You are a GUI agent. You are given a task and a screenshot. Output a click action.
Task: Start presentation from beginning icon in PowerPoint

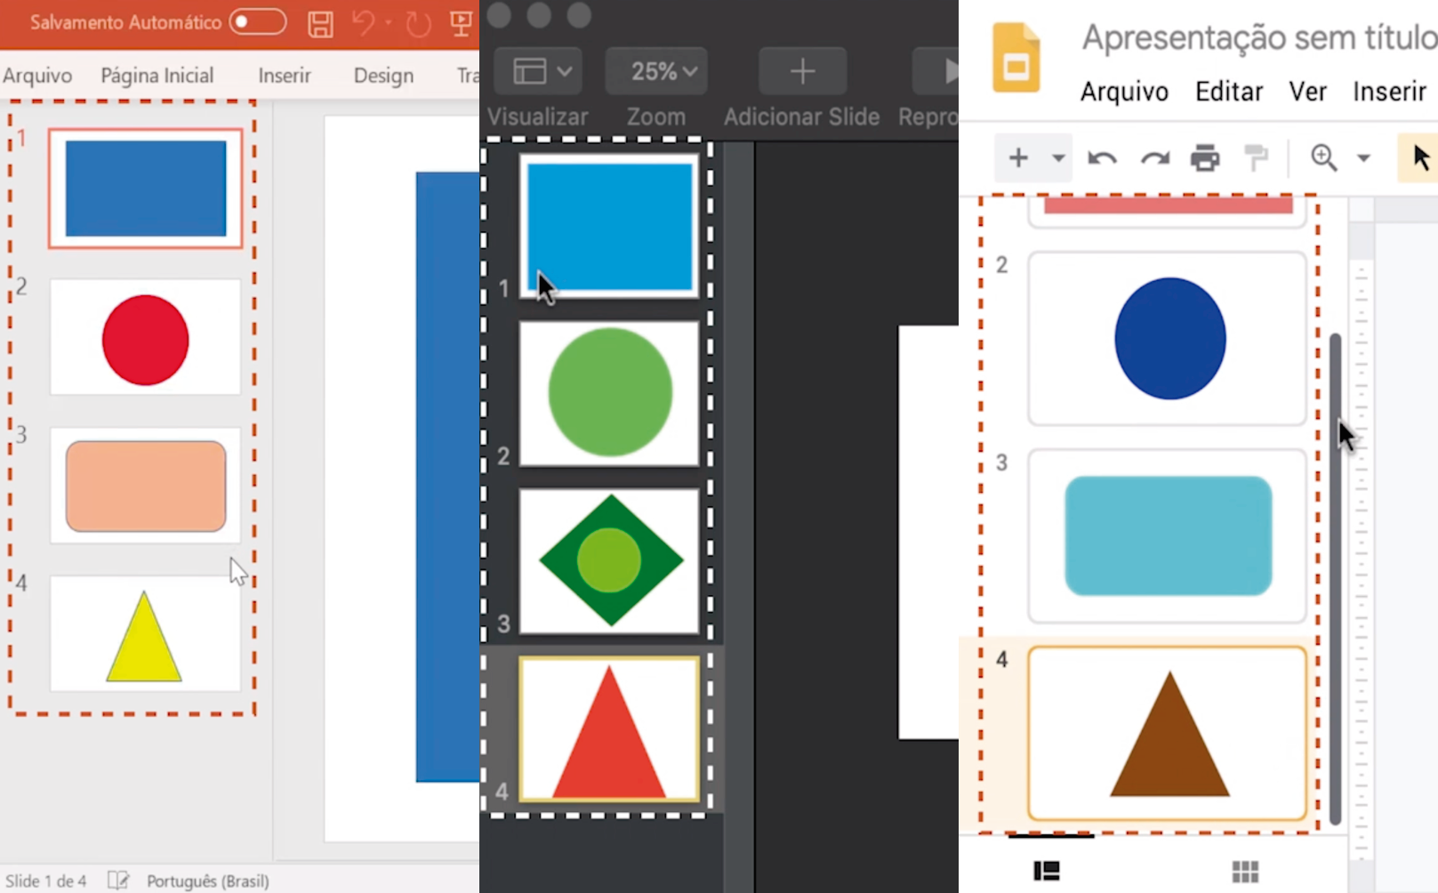(461, 23)
